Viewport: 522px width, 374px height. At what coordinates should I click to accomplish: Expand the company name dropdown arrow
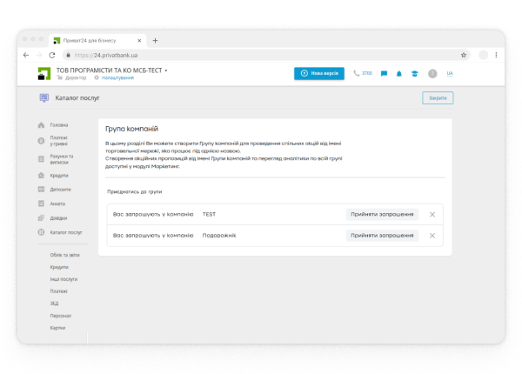[166, 70]
